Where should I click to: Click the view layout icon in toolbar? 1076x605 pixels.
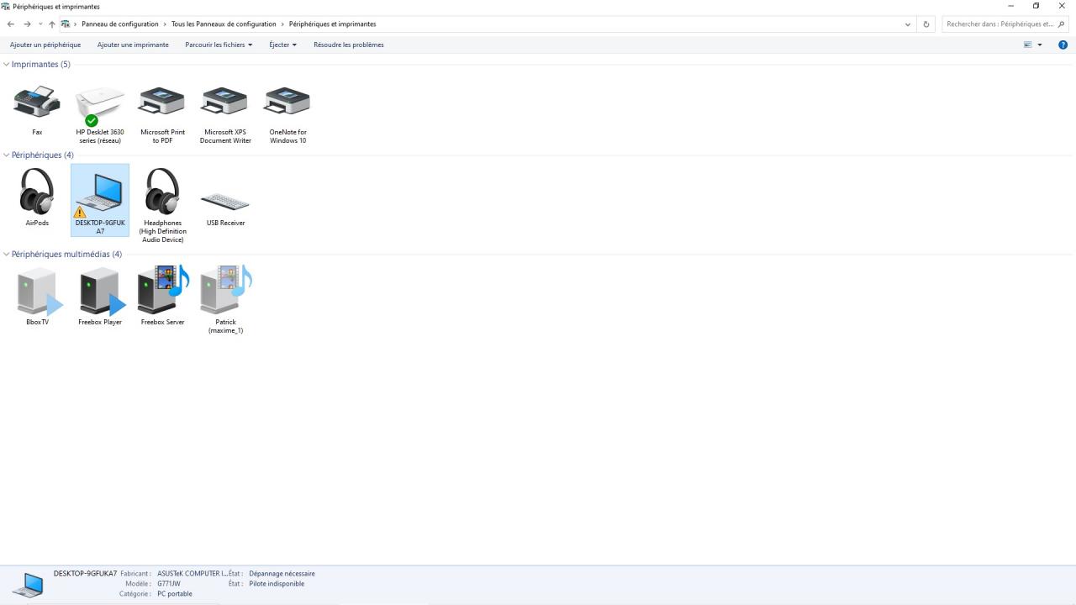click(1027, 45)
